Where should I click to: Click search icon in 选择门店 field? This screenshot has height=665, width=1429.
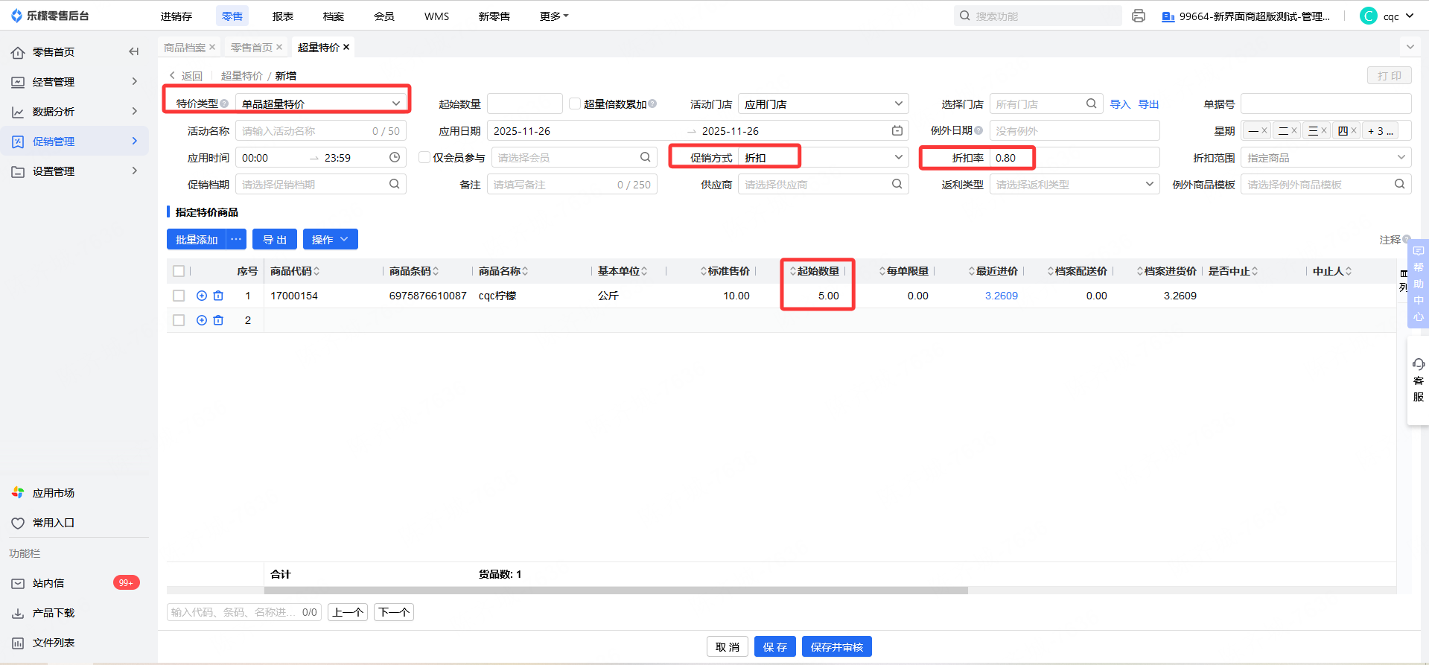[x=1091, y=104]
